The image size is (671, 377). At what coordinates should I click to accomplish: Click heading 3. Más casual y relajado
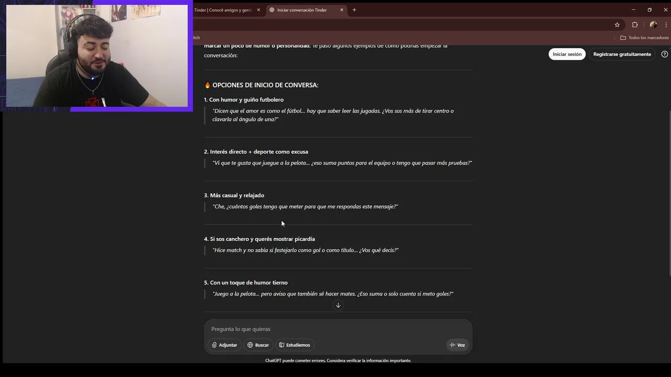click(234, 195)
